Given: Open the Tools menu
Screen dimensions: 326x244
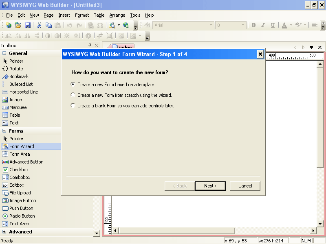Looking at the screenshot, I should click(x=135, y=15).
